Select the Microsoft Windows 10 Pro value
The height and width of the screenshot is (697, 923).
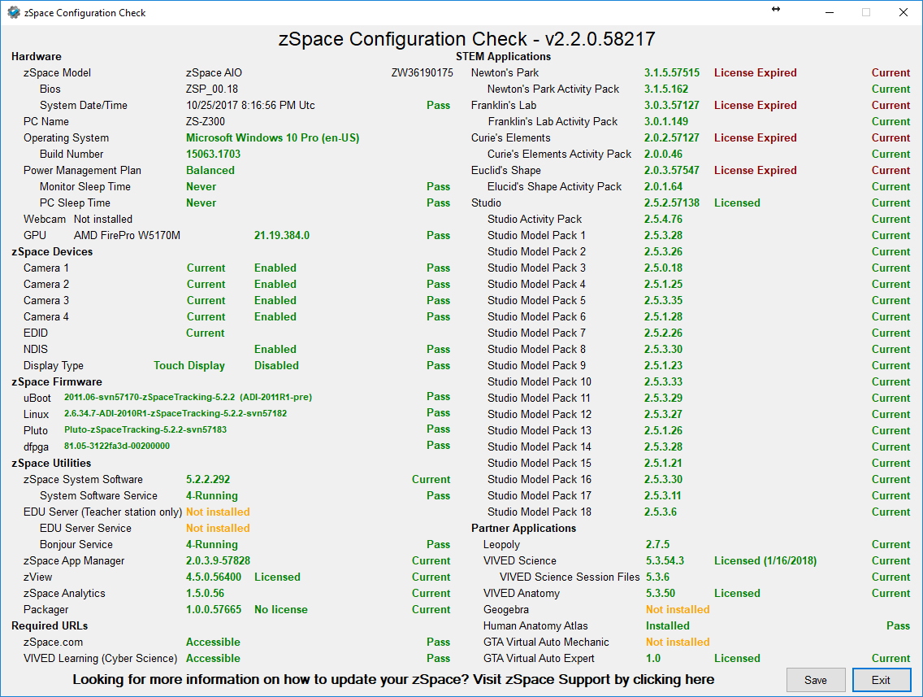click(272, 137)
